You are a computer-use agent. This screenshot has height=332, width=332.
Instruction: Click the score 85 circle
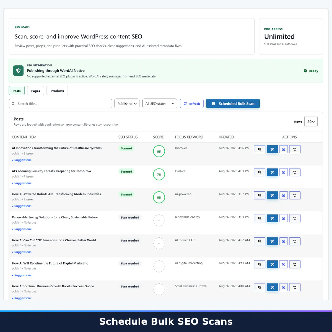coord(159,151)
